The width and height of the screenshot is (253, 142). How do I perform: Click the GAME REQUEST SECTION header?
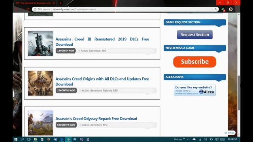195,22
